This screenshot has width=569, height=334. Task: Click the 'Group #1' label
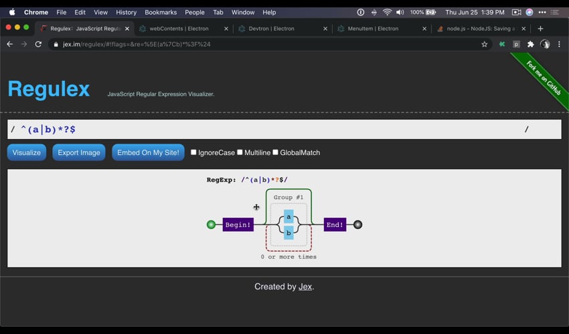click(288, 197)
